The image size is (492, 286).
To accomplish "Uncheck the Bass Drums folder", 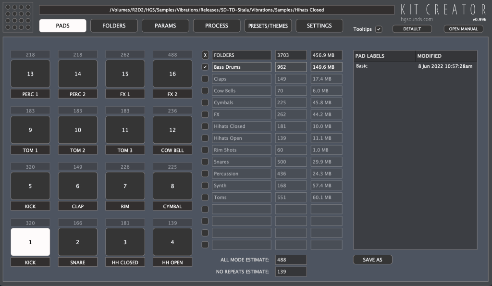I will pos(205,67).
